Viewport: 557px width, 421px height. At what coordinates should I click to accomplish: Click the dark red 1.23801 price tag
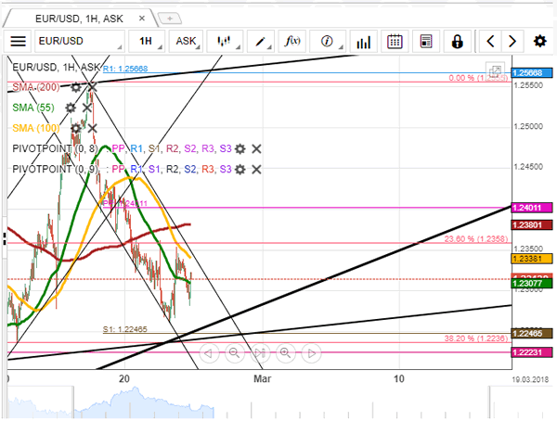[532, 224]
